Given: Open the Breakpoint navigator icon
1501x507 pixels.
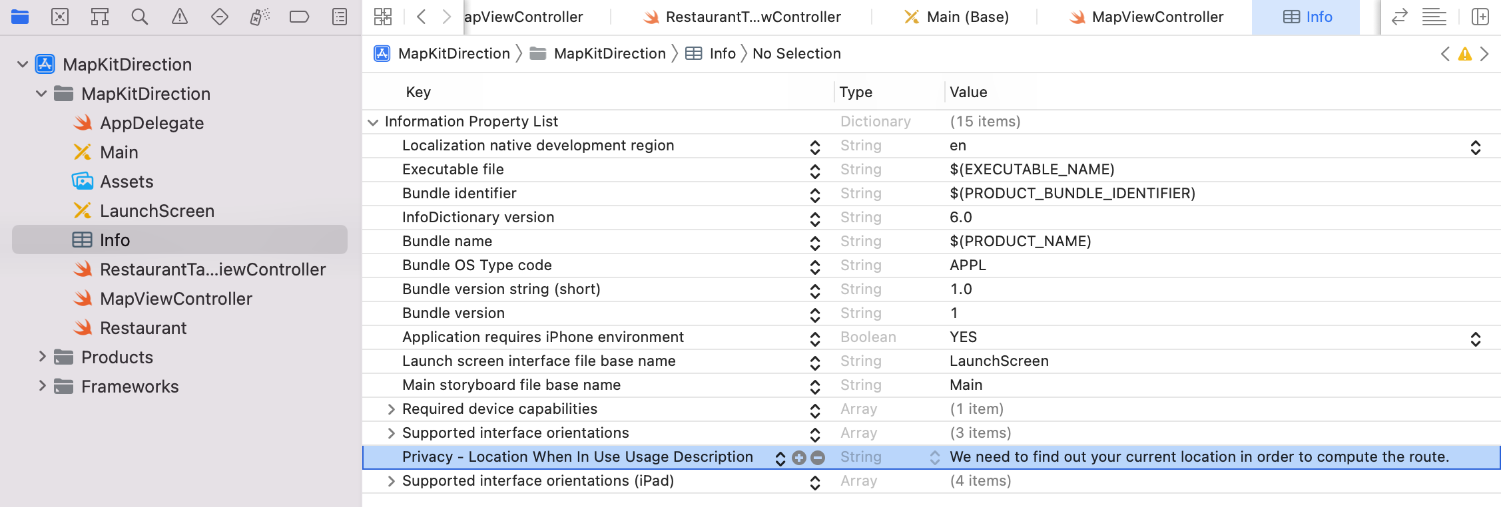Looking at the screenshot, I should (299, 17).
